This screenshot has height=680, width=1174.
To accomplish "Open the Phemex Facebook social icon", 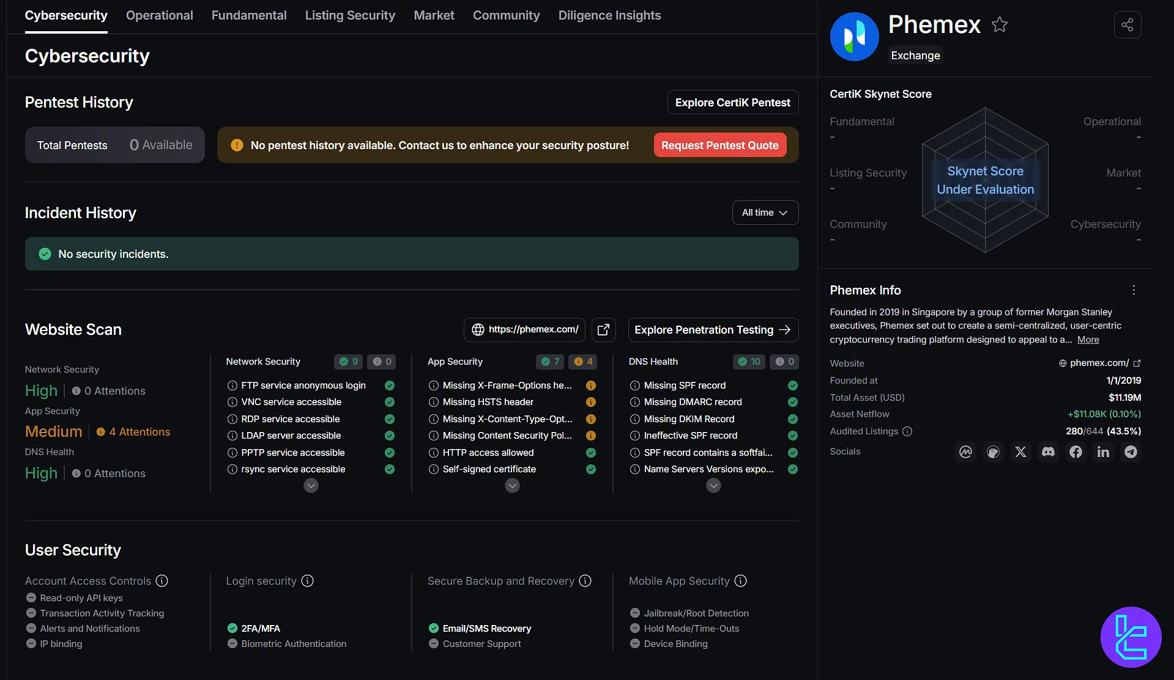I will (x=1076, y=452).
